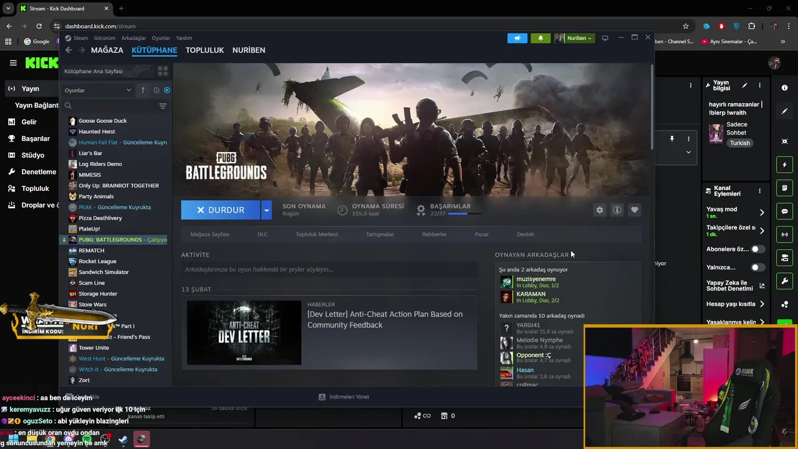Select Rocket League in library list

click(x=97, y=261)
